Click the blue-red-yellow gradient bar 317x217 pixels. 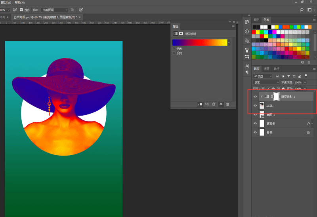click(x=200, y=42)
